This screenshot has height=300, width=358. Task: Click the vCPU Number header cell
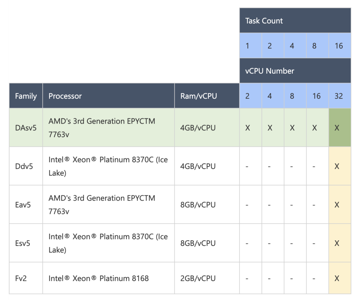click(x=295, y=71)
